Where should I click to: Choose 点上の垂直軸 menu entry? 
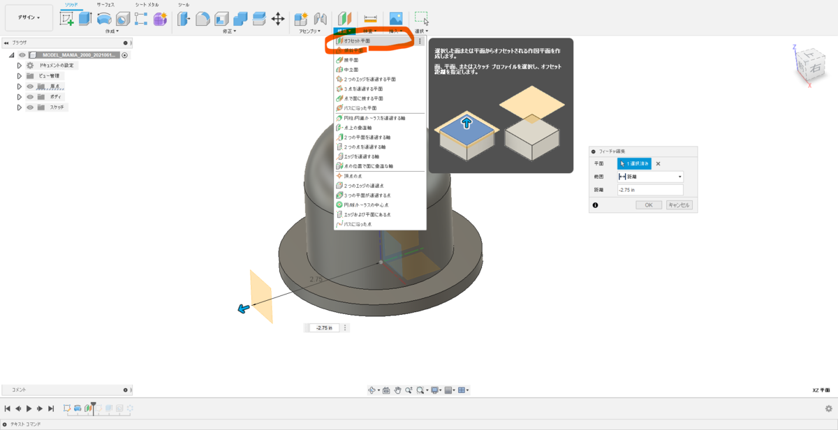point(380,128)
